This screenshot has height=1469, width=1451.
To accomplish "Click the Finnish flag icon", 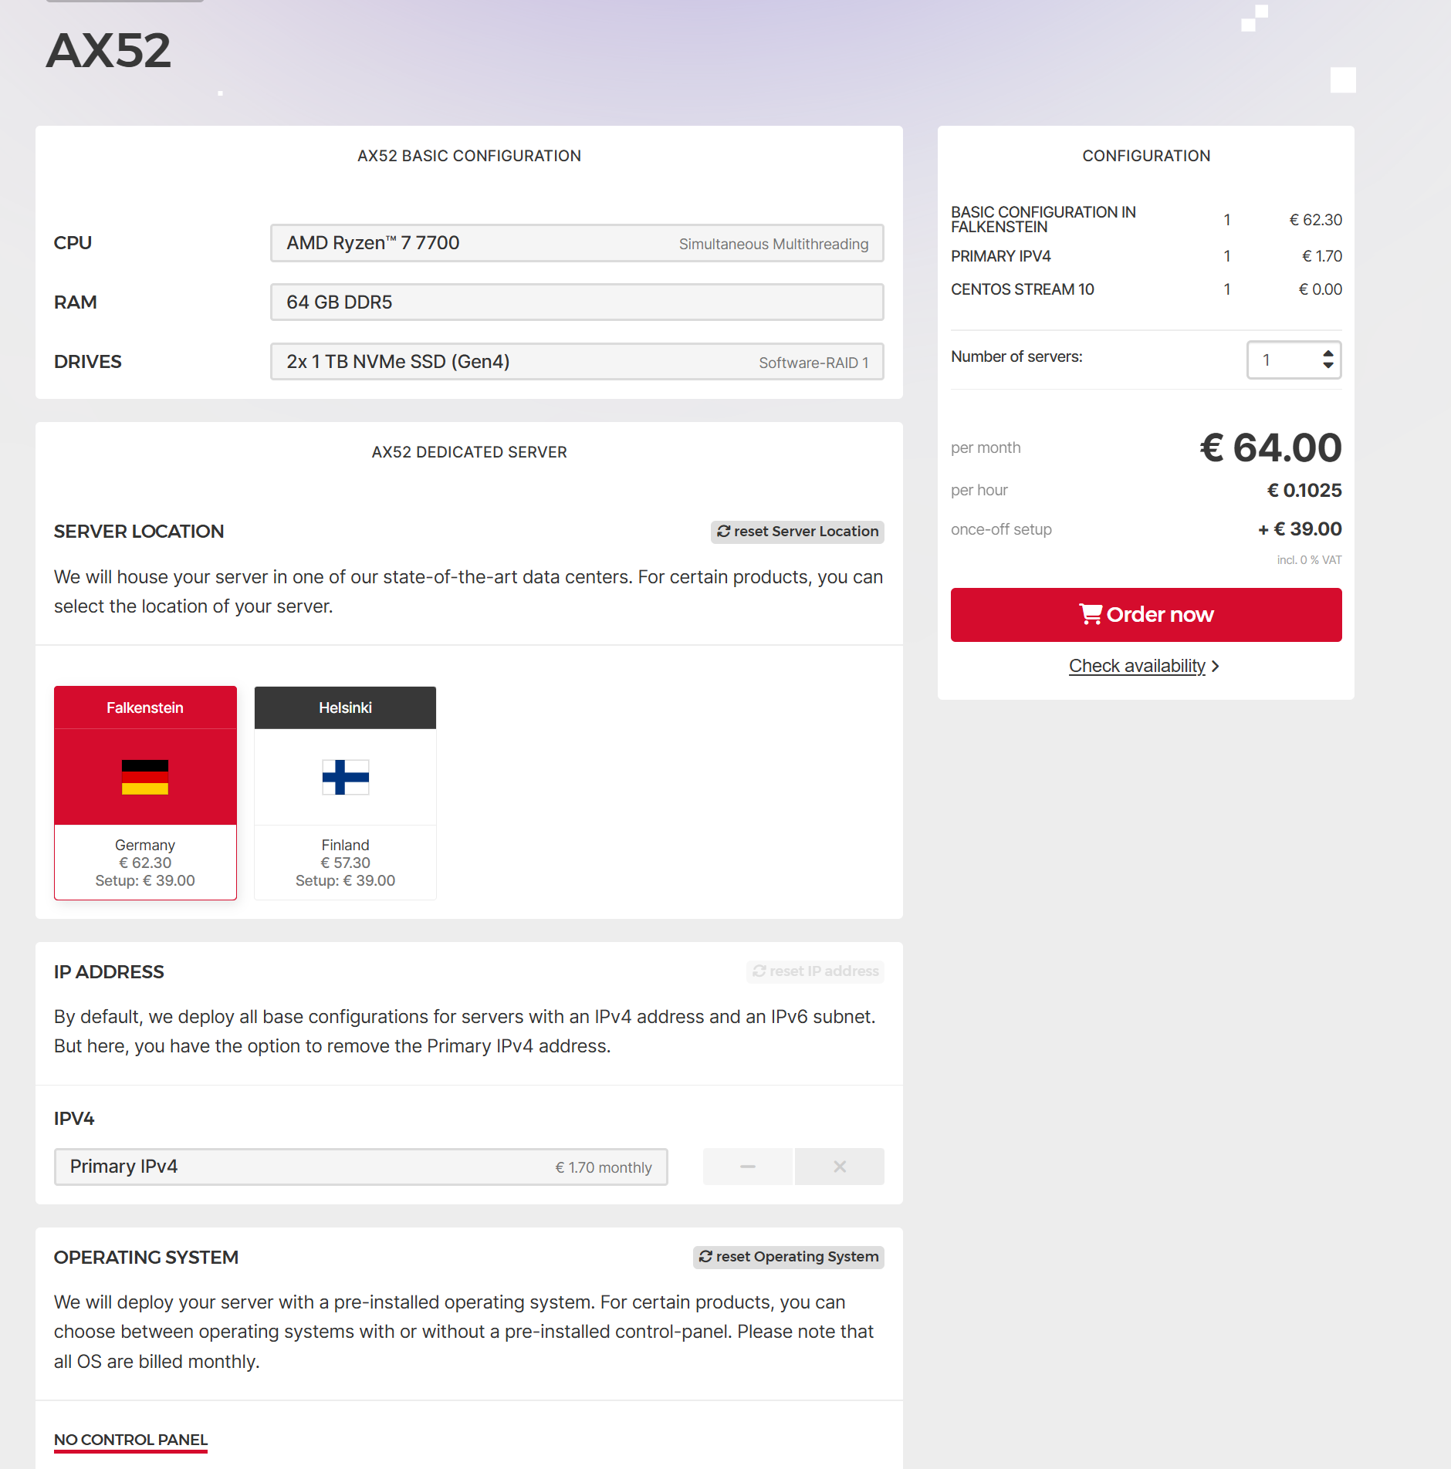I will coord(346,777).
